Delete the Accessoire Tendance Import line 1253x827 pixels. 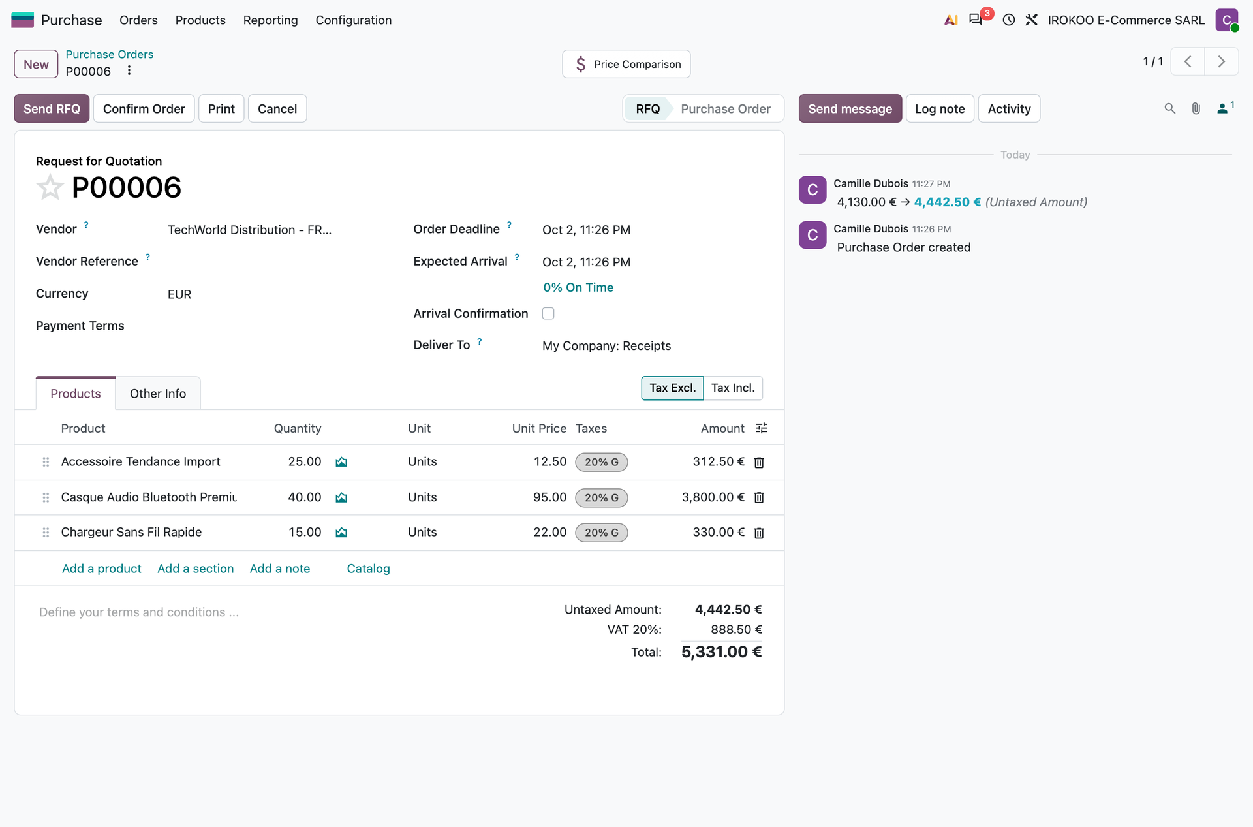pyautogui.click(x=759, y=463)
